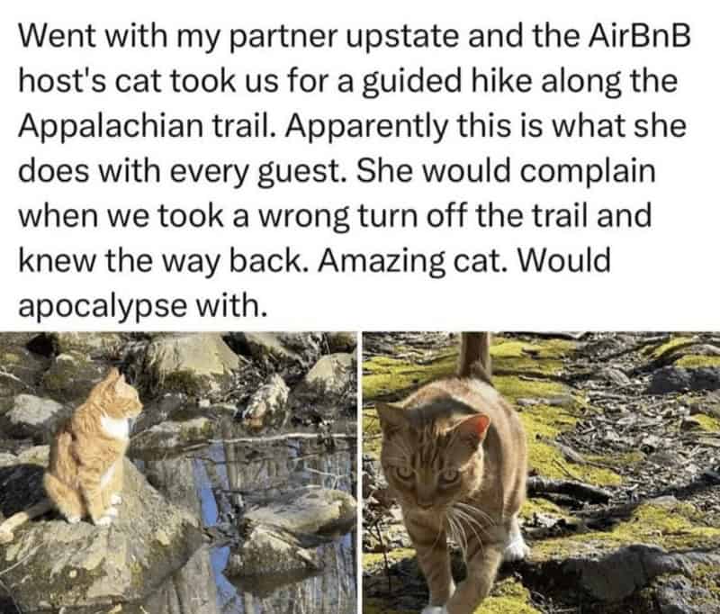The height and width of the screenshot is (614, 720).
Task: Click the word "guided" in the post text
Action: (x=411, y=82)
